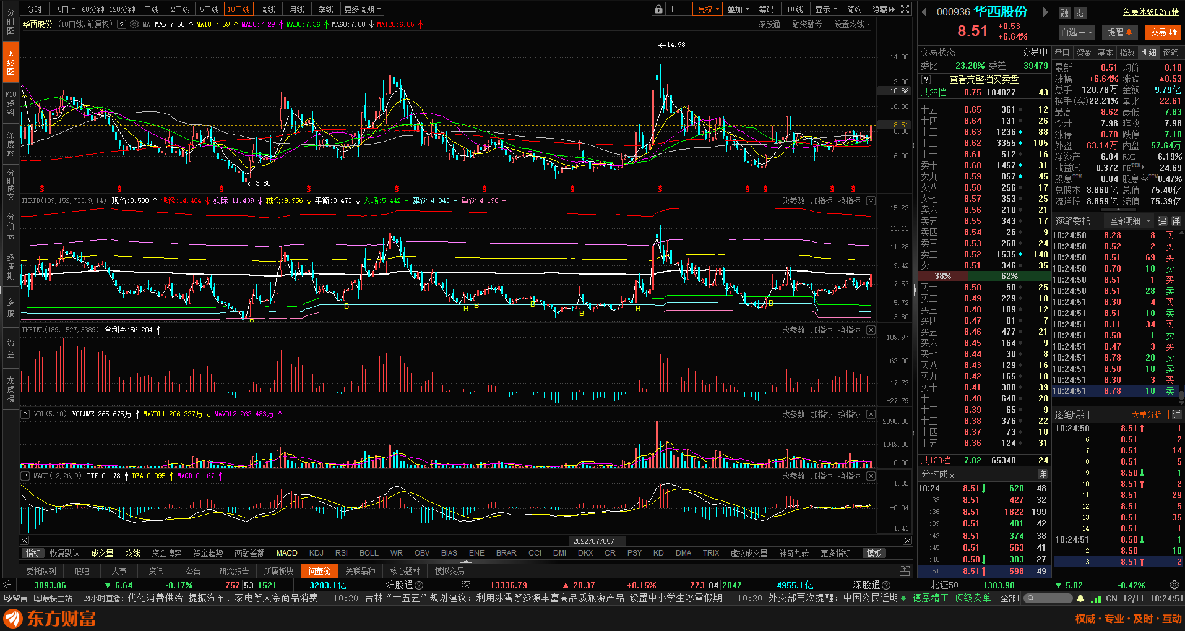Toggle RSI indicator
The height and width of the screenshot is (631, 1185).
pos(342,553)
